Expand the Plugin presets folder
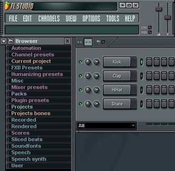The image size is (175, 171). (39, 100)
